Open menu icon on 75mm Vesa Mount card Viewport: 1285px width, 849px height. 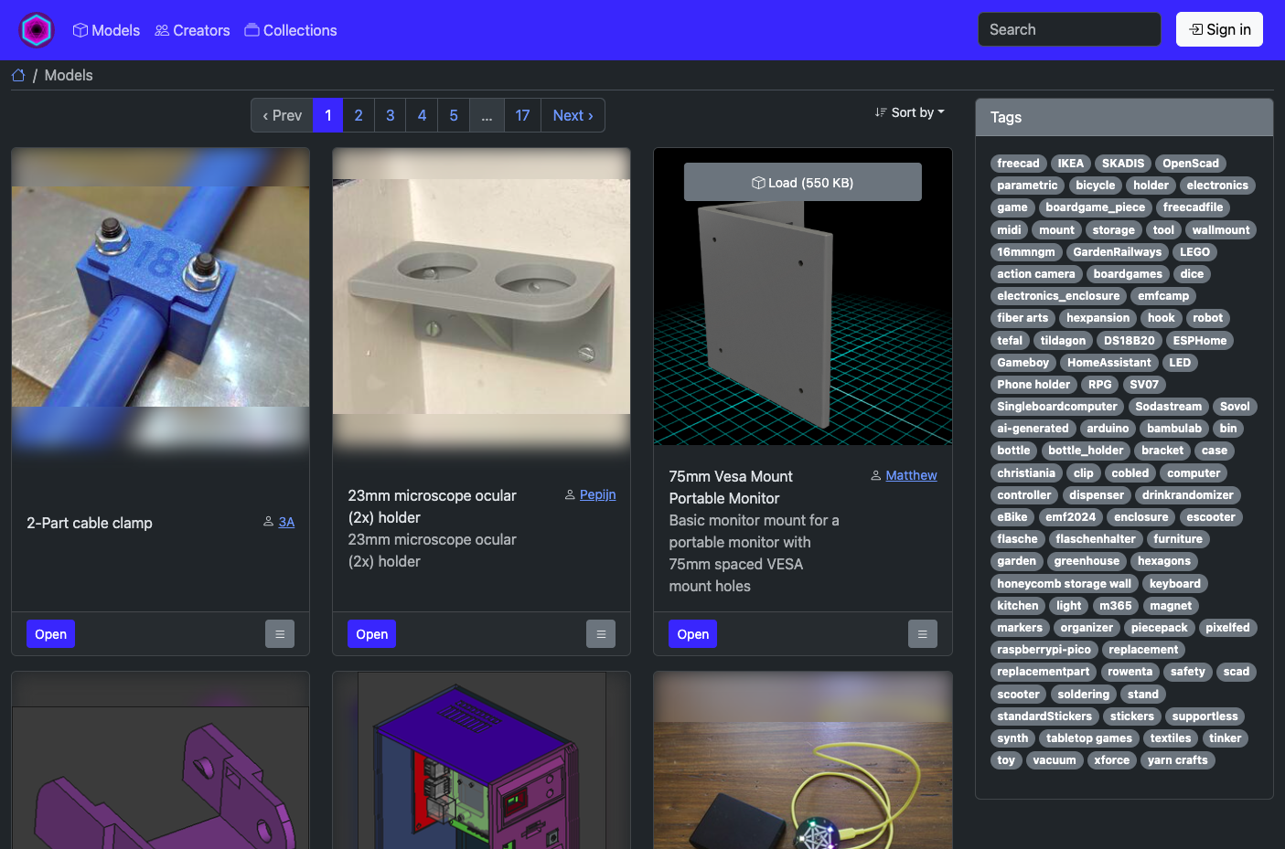pyautogui.click(x=923, y=634)
